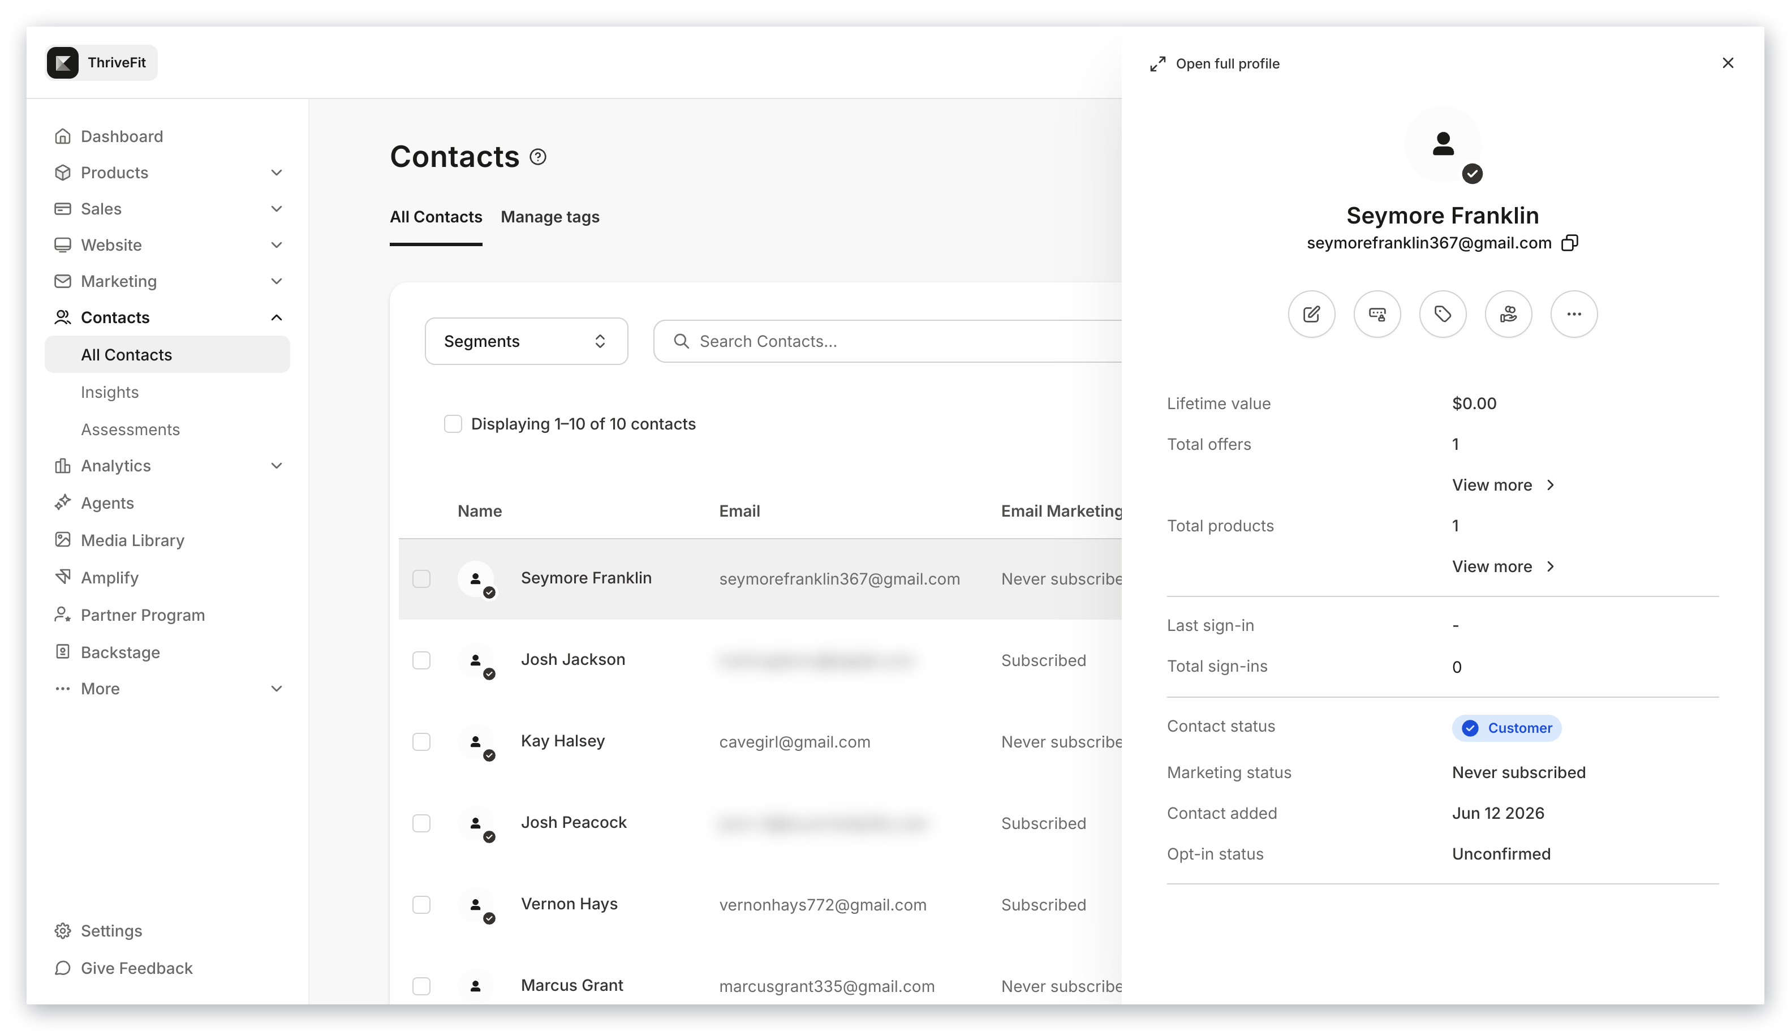Expand the Marketing menu chevron
Image resolution: width=1791 pixels, height=1031 pixels.
click(277, 281)
